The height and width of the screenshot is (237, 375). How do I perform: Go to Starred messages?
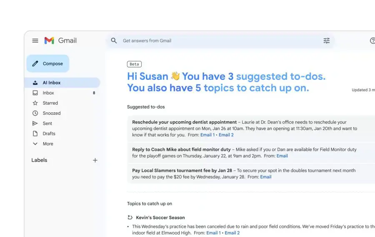(x=50, y=103)
